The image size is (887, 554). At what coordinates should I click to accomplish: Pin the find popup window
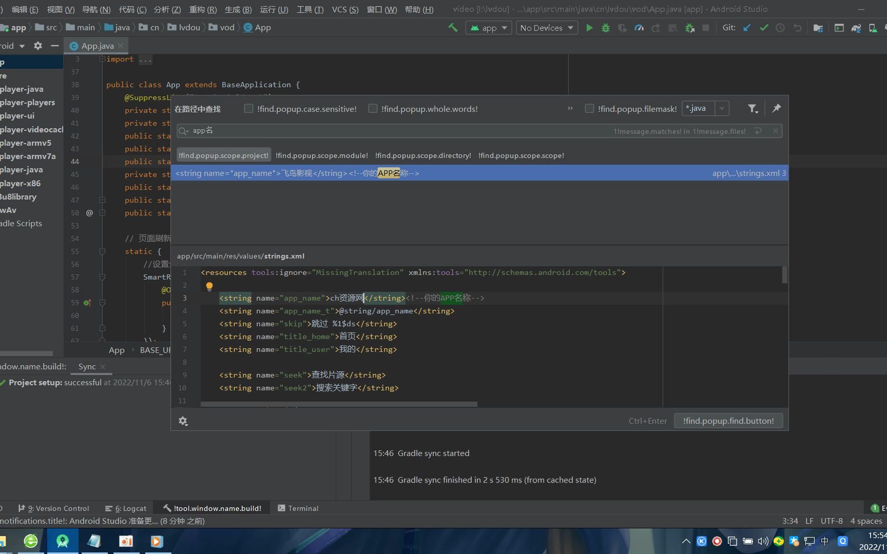click(x=776, y=108)
